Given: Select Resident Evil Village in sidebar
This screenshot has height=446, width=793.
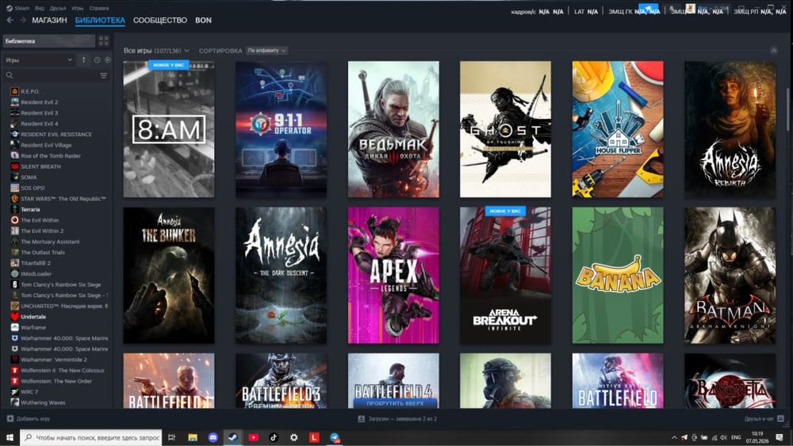Looking at the screenshot, I should (x=46, y=145).
